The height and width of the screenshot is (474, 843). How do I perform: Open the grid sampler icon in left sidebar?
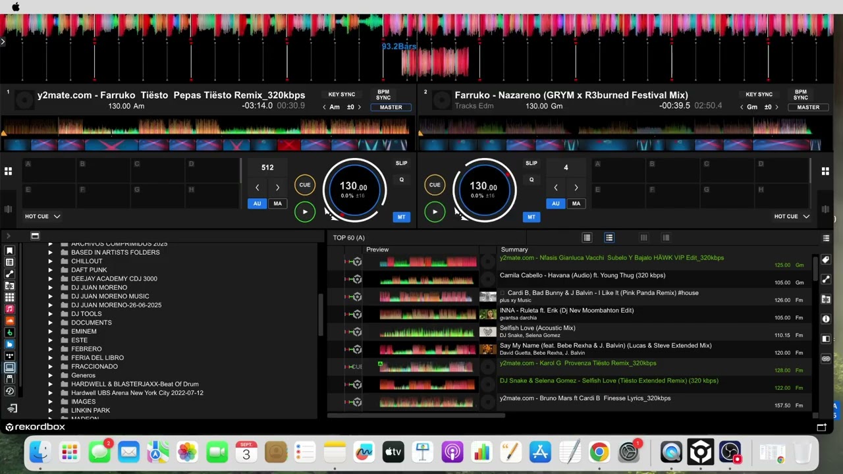pos(9,298)
